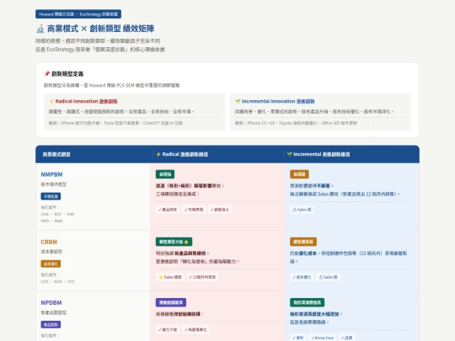Click the Radical column header in the table
The width and height of the screenshot is (455, 341).
[182, 154]
